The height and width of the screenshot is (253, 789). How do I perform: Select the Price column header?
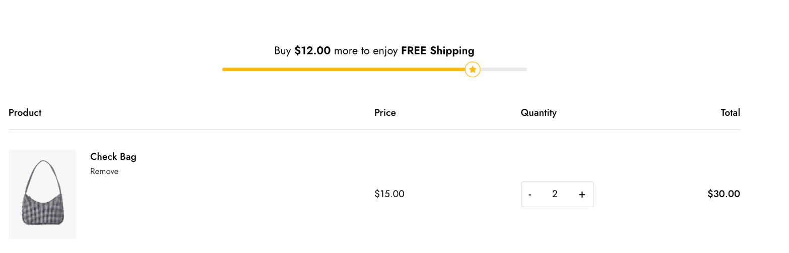[385, 113]
